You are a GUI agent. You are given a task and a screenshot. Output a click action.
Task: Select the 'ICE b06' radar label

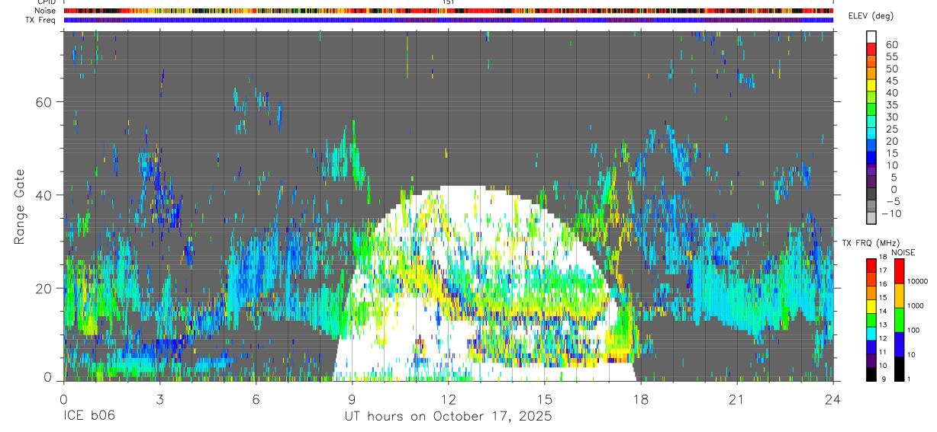click(89, 417)
